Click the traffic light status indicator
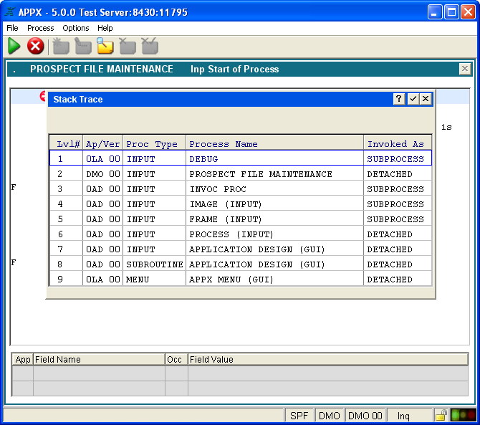 point(463,415)
